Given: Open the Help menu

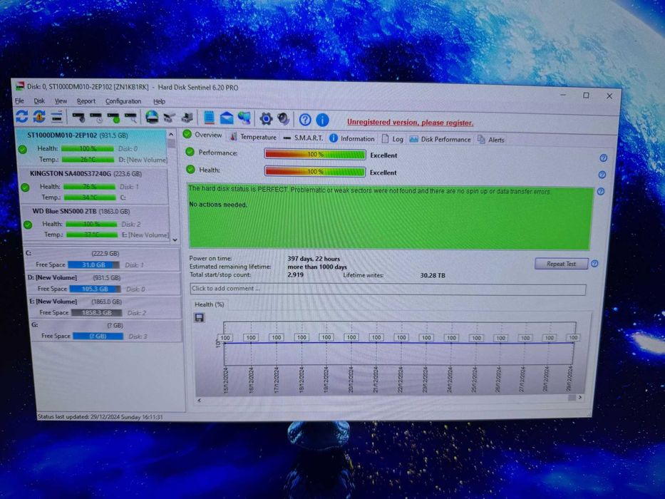Looking at the screenshot, I should coord(159,101).
